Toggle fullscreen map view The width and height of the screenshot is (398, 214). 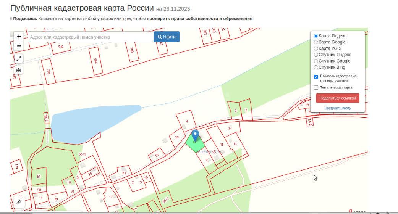[19, 59]
